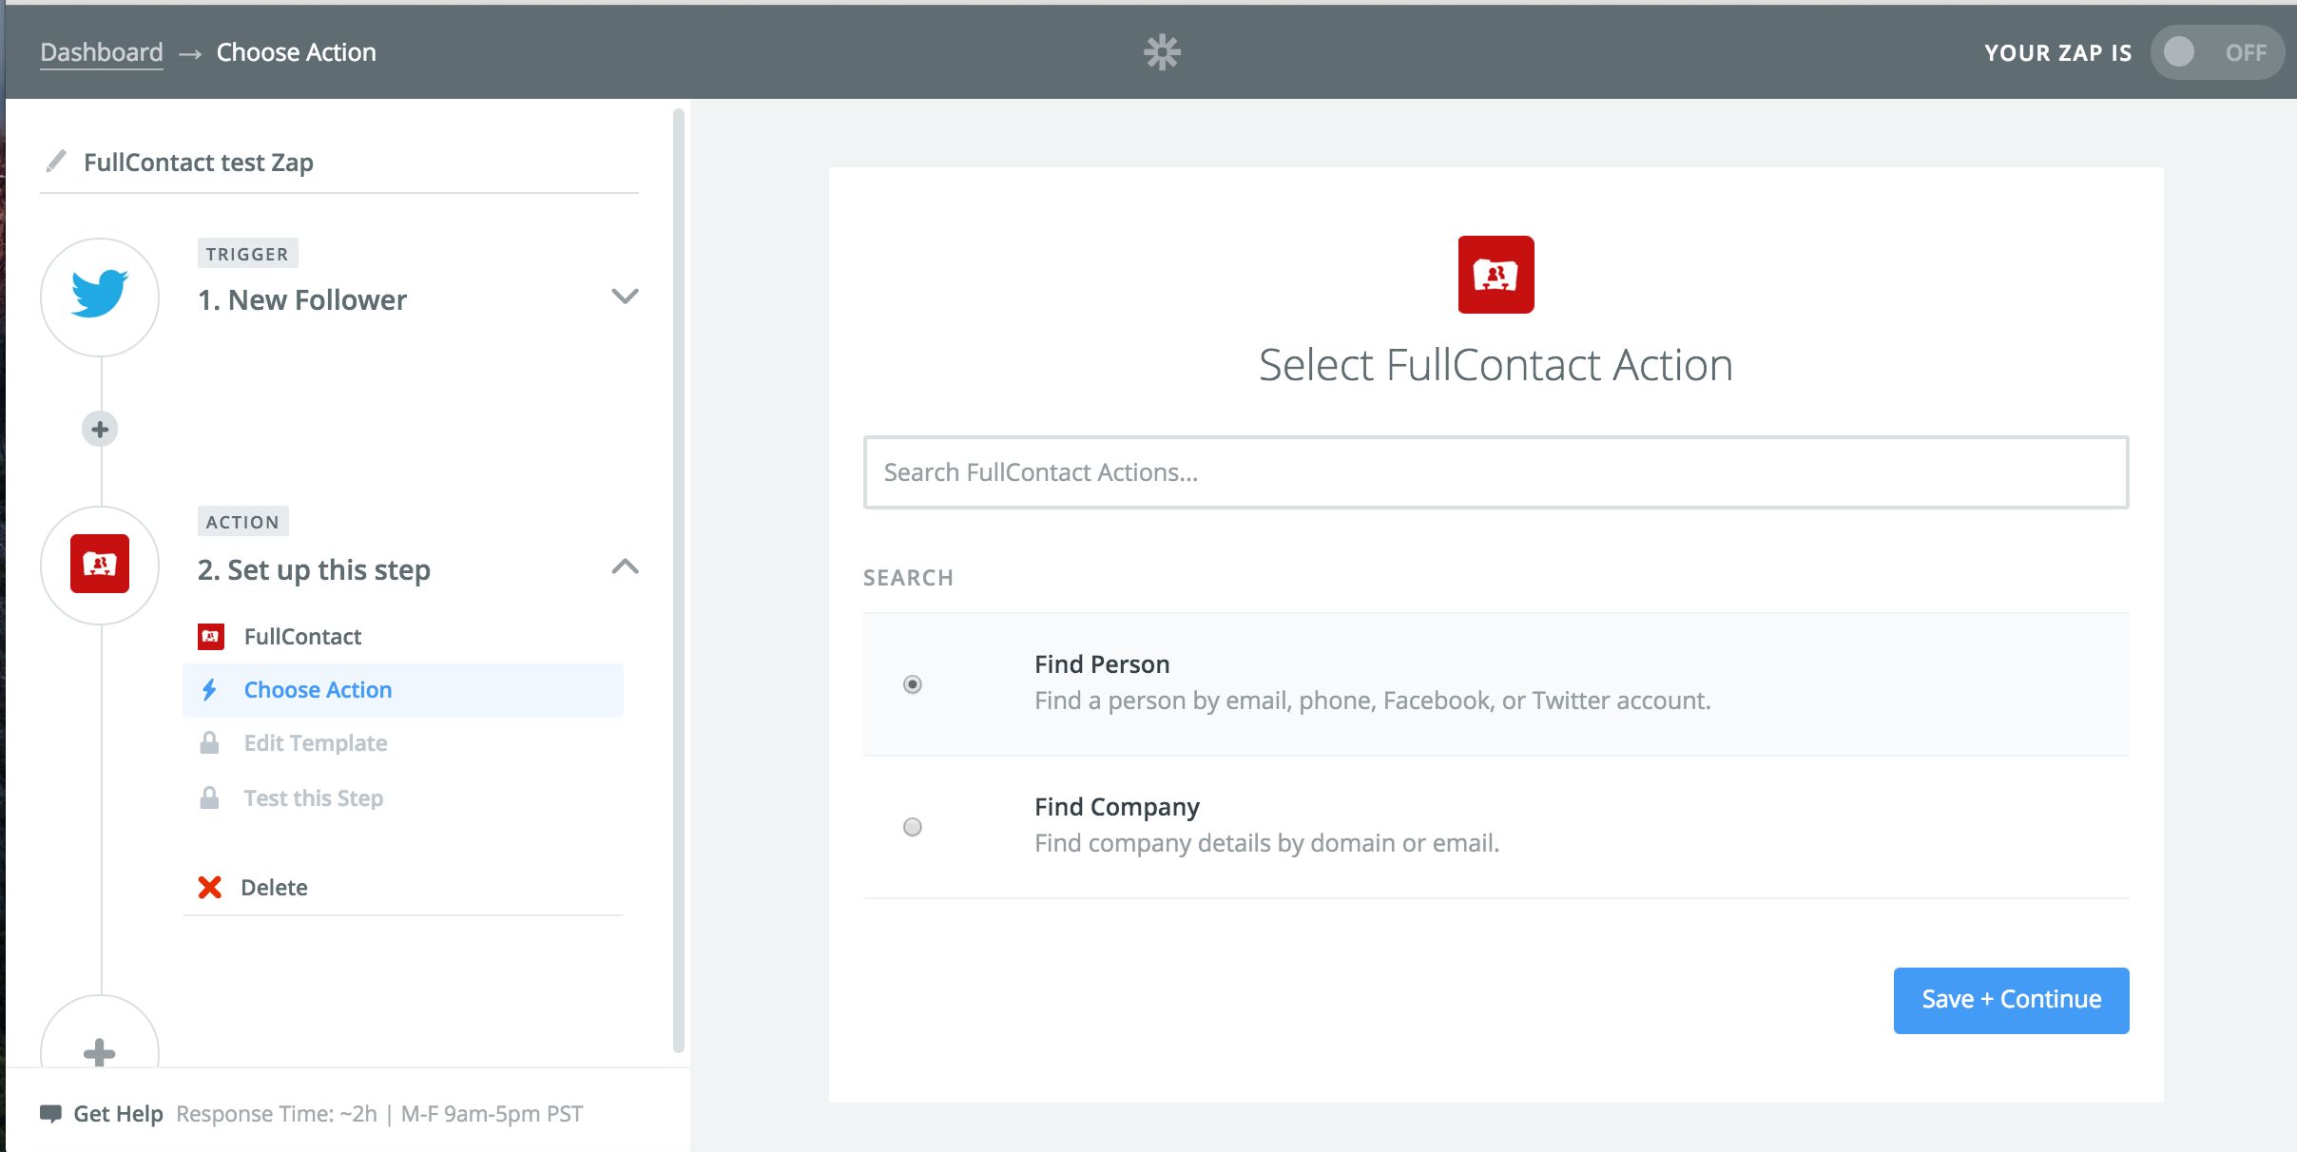The height and width of the screenshot is (1152, 2297).
Task: Open the Choose Action step item
Action: pos(402,690)
